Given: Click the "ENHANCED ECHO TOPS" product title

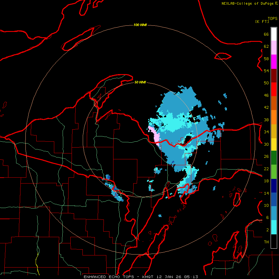Looking at the screenshot, I should coord(109,277).
